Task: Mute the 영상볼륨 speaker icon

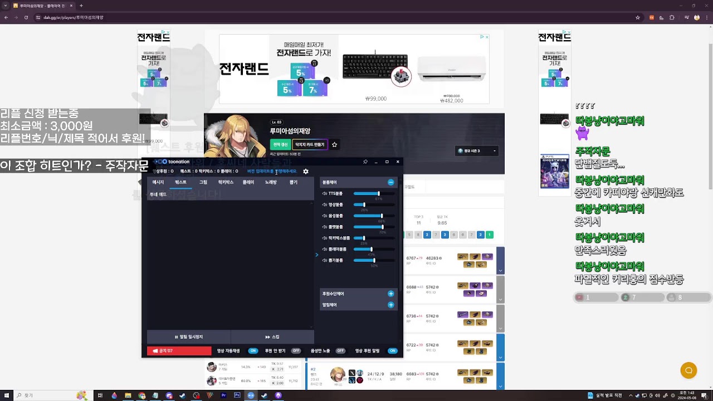Action: point(324,204)
